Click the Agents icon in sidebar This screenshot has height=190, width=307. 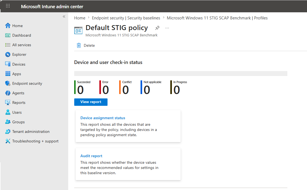pyautogui.click(x=8, y=93)
